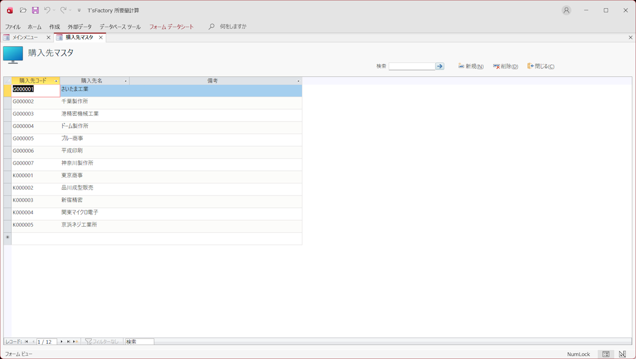The image size is (636, 359).
Task: Click the user account icon
Action: click(566, 10)
